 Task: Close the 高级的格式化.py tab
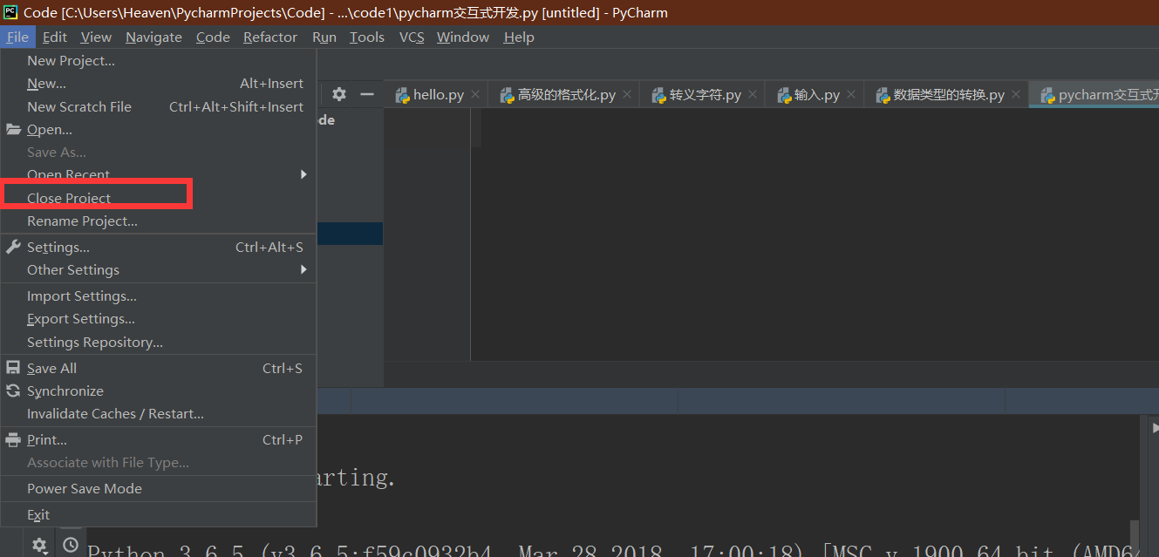coord(627,95)
